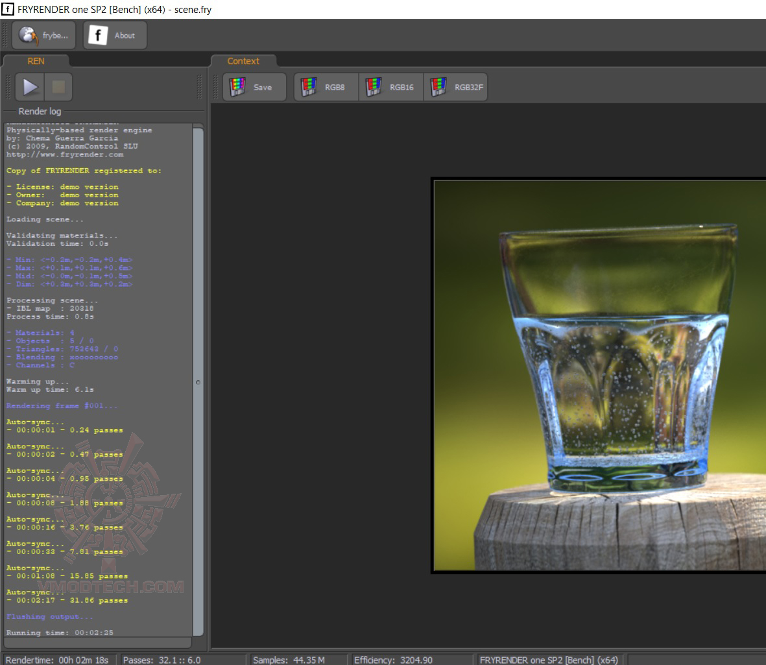Image resolution: width=766 pixels, height=665 pixels.
Task: Select the Context tab
Action: pyautogui.click(x=243, y=61)
